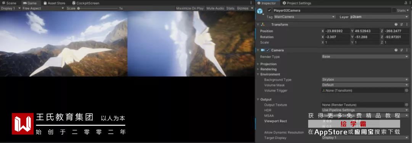412x143 pixels.
Task: Click Position Z field -268.2477
Action: [396, 31]
